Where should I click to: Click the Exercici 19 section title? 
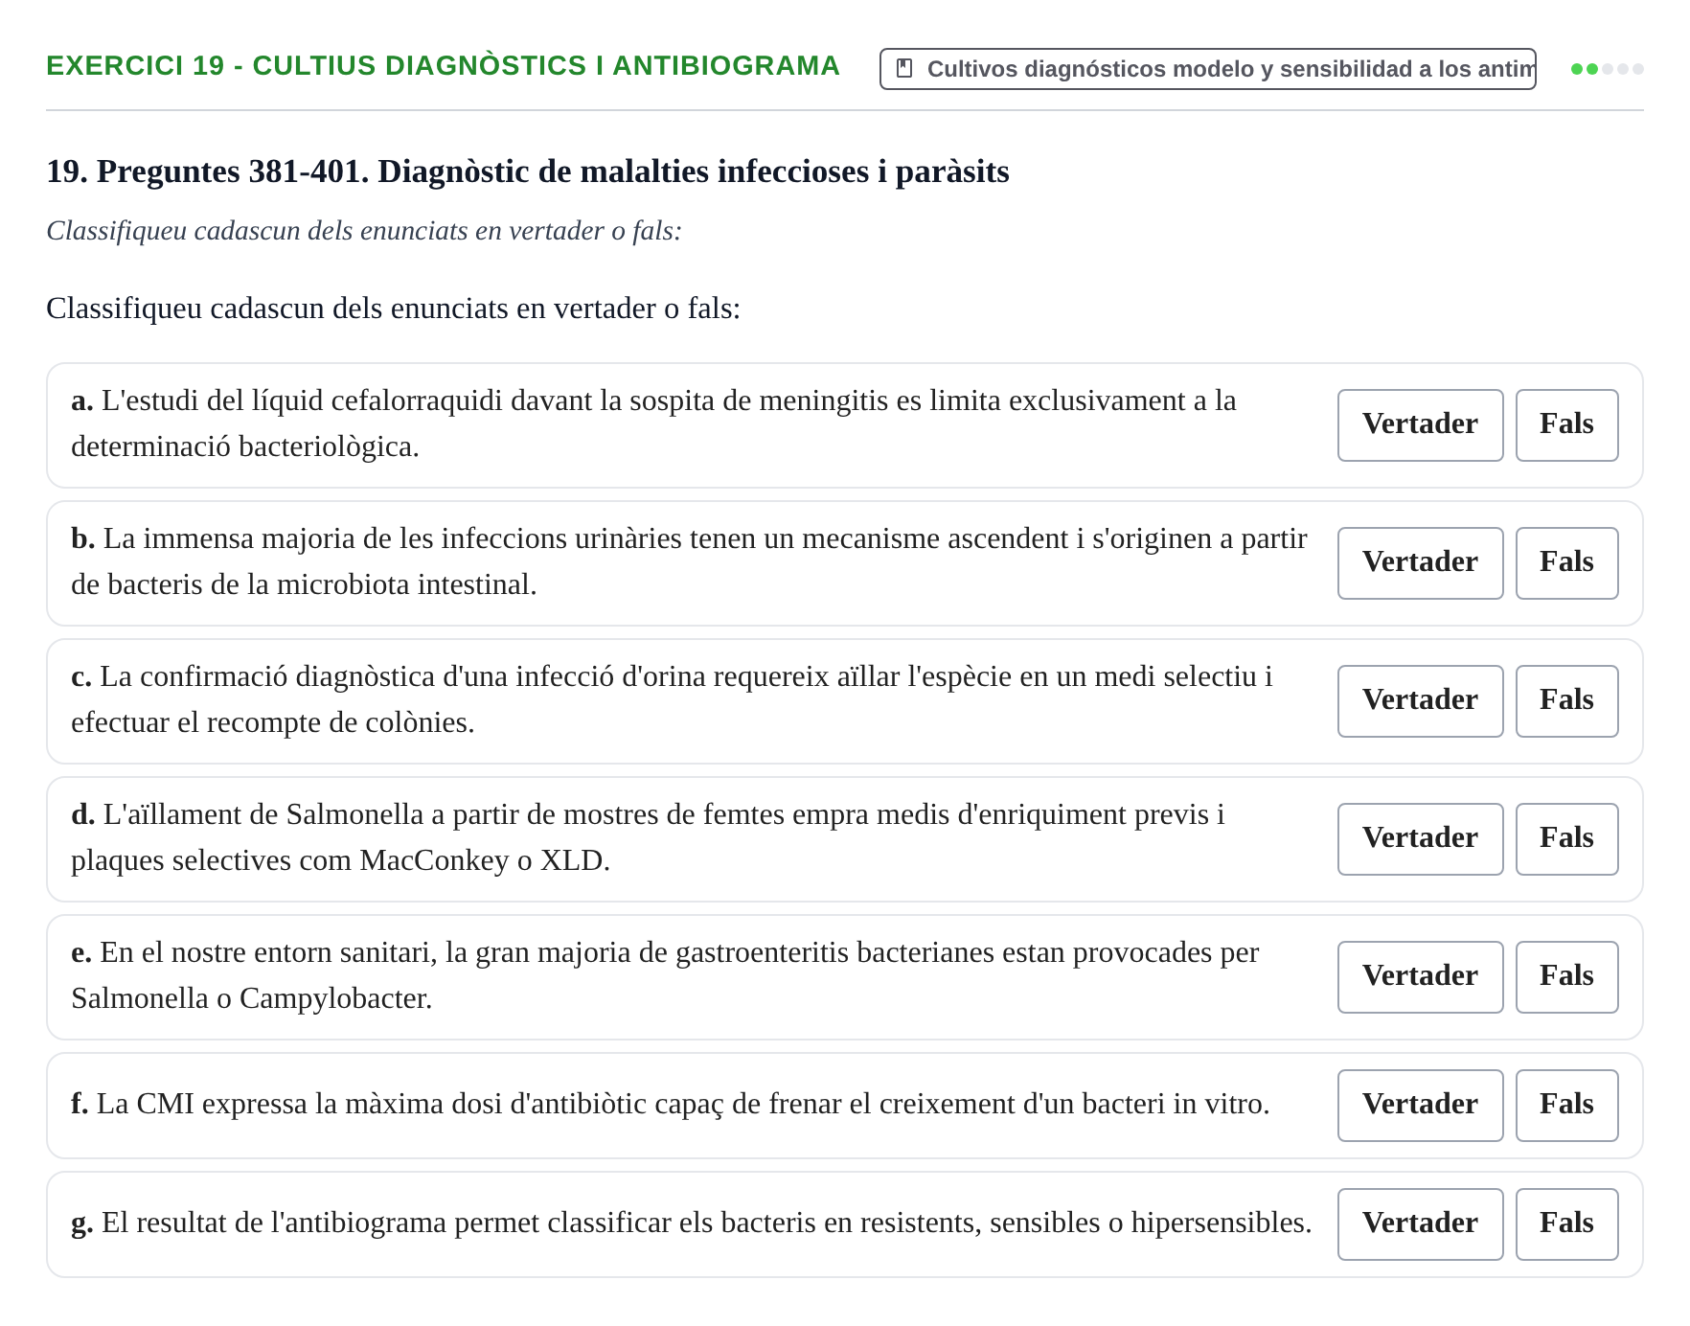(443, 66)
